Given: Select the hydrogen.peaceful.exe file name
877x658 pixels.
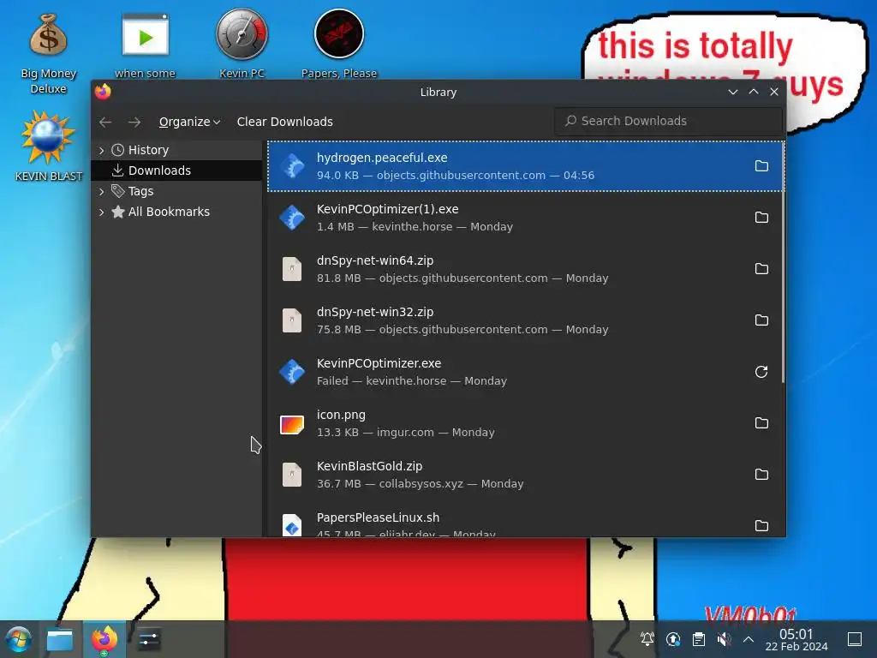Looking at the screenshot, I should [382, 158].
